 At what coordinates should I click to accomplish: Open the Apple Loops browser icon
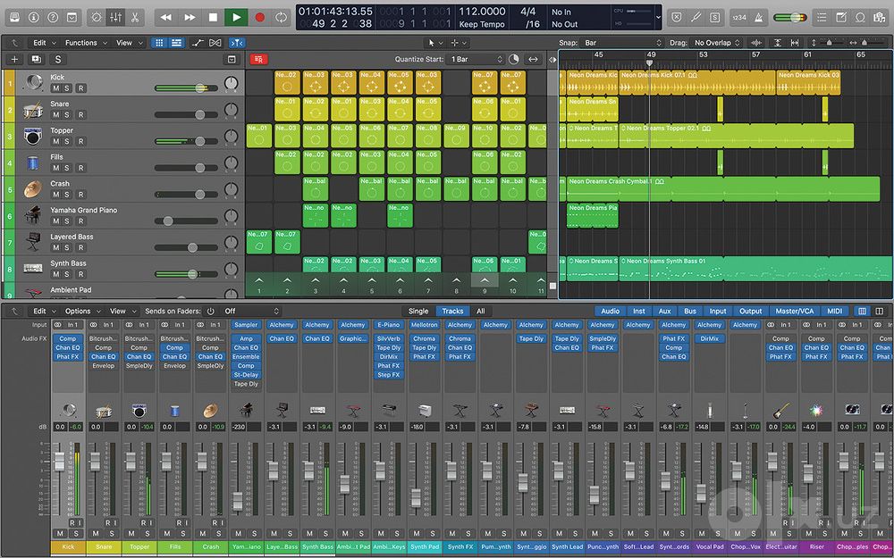click(860, 18)
